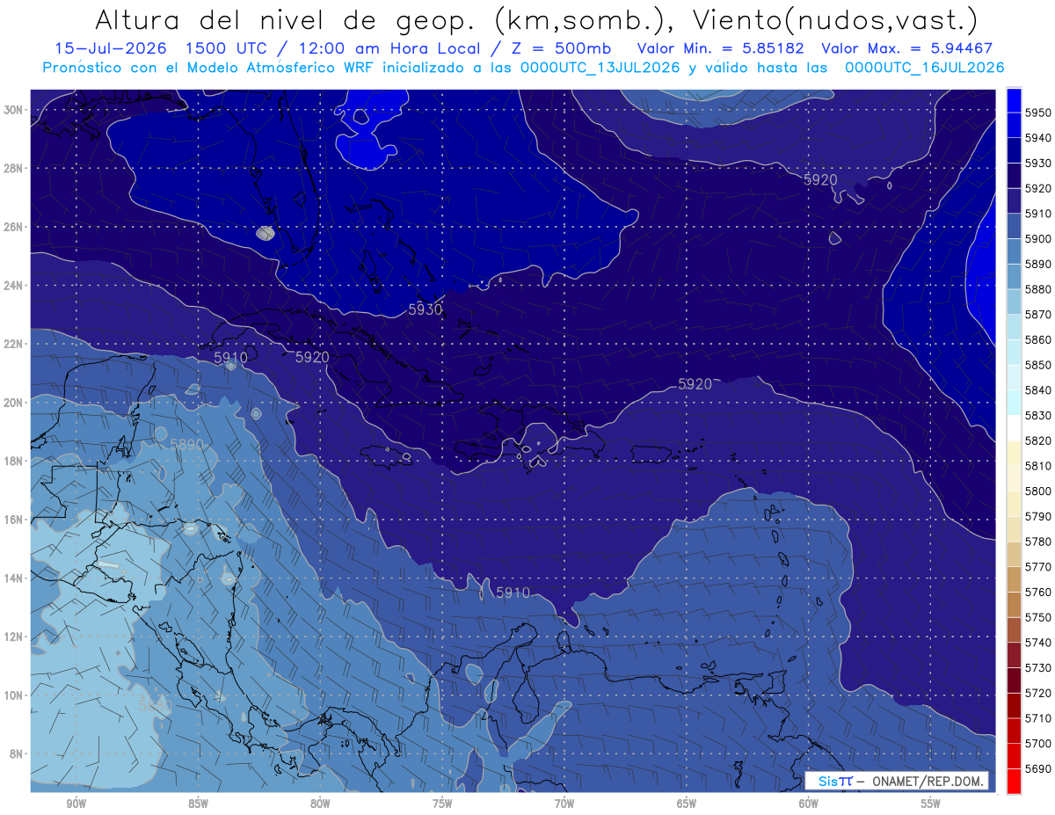Image resolution: width=1055 pixels, height=815 pixels.
Task: Click the 12N latitude axis label
Action: point(13,637)
